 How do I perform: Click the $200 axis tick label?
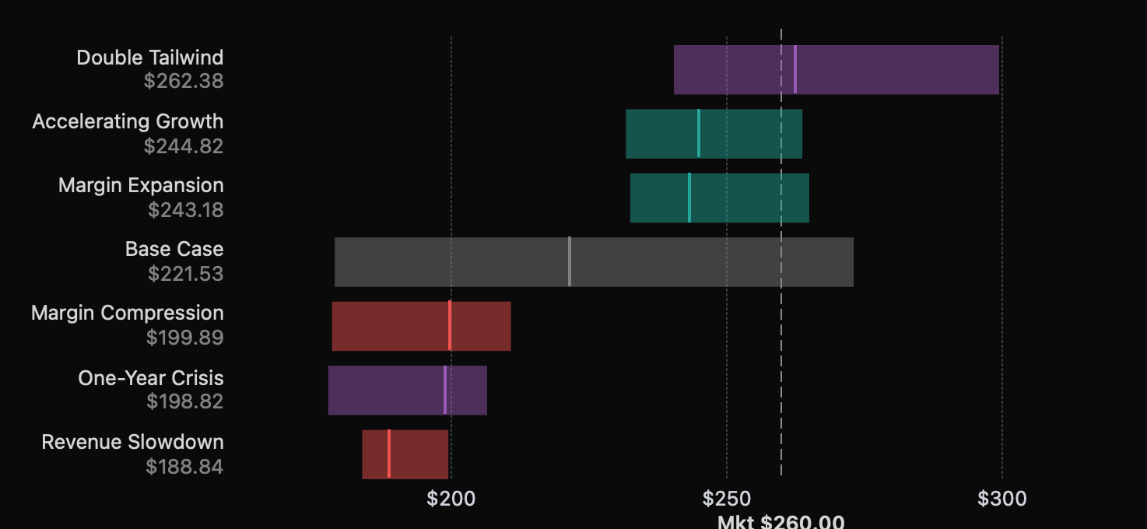[x=451, y=499]
